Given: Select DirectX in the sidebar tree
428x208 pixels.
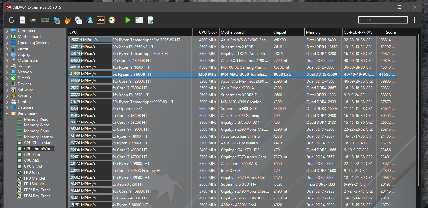Looking at the screenshot, I should point(24,78).
